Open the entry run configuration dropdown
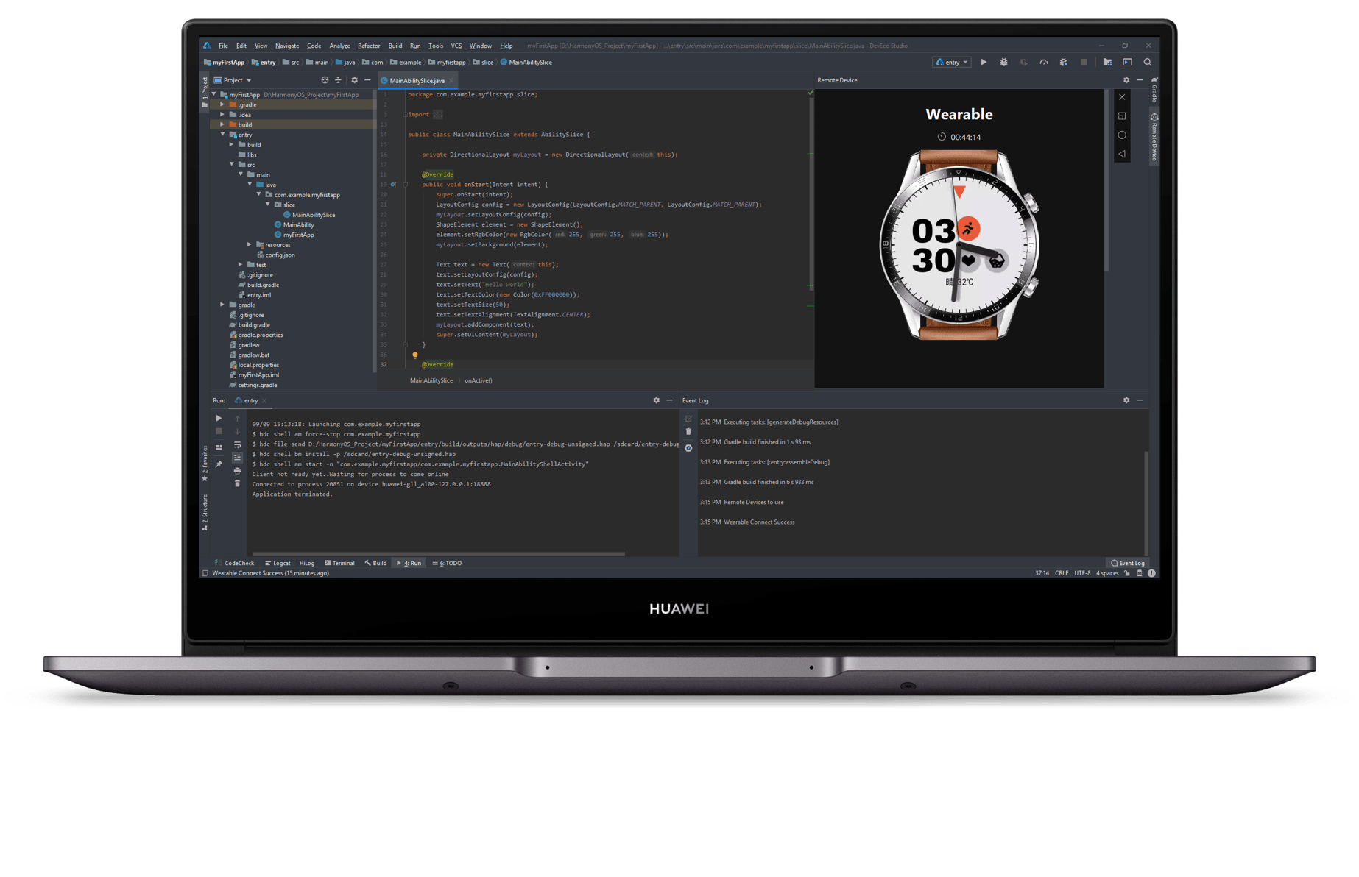The height and width of the screenshot is (877, 1359). click(952, 62)
